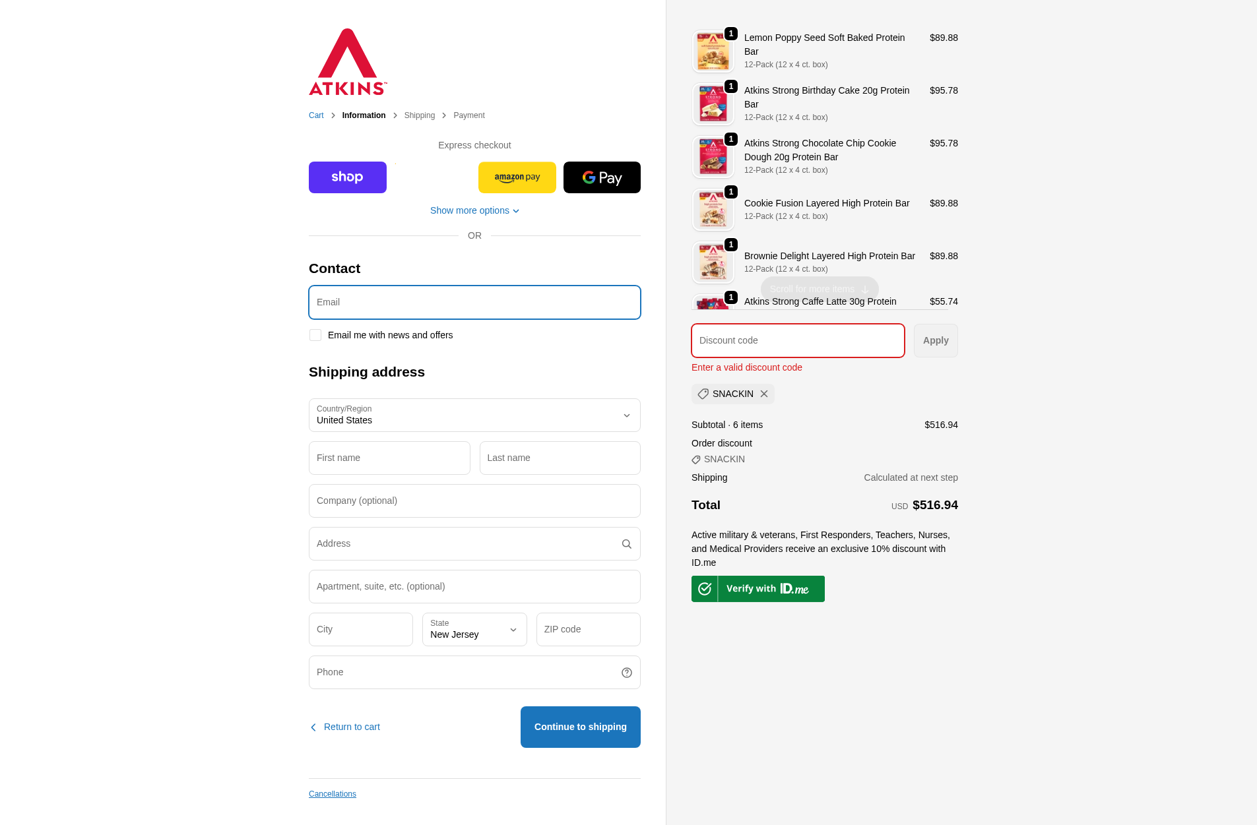1257x825 pixels.
Task: Click Verify with ID.me button
Action: [758, 589]
